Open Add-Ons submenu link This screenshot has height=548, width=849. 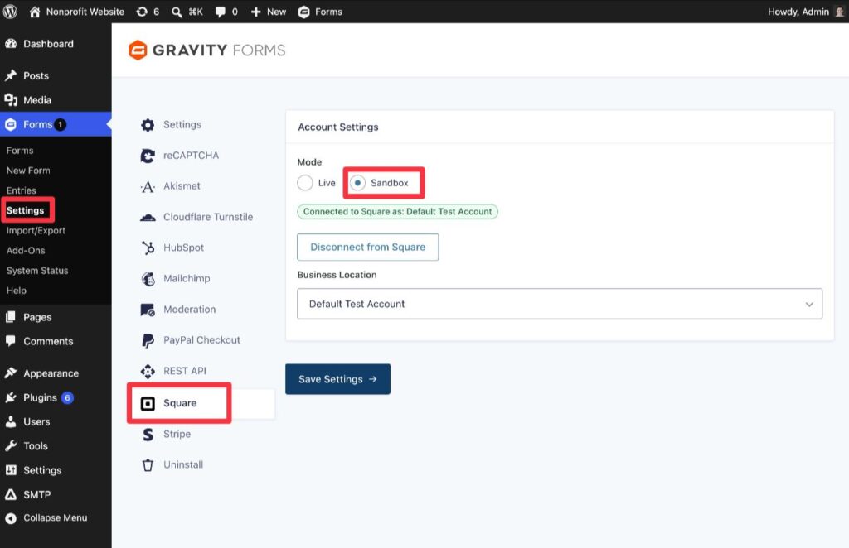[x=26, y=250]
